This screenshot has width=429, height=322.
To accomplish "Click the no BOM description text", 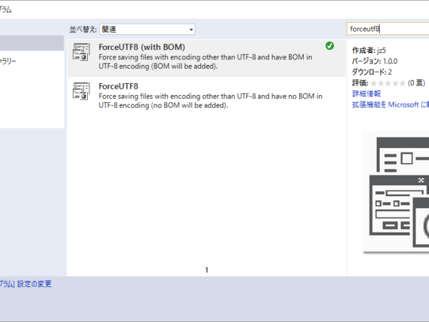I will click(x=210, y=101).
